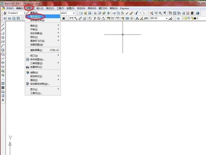206x155 pixels.
Task: Click the Radius dimension icon
Action: pyautogui.click(x=90, y=18)
